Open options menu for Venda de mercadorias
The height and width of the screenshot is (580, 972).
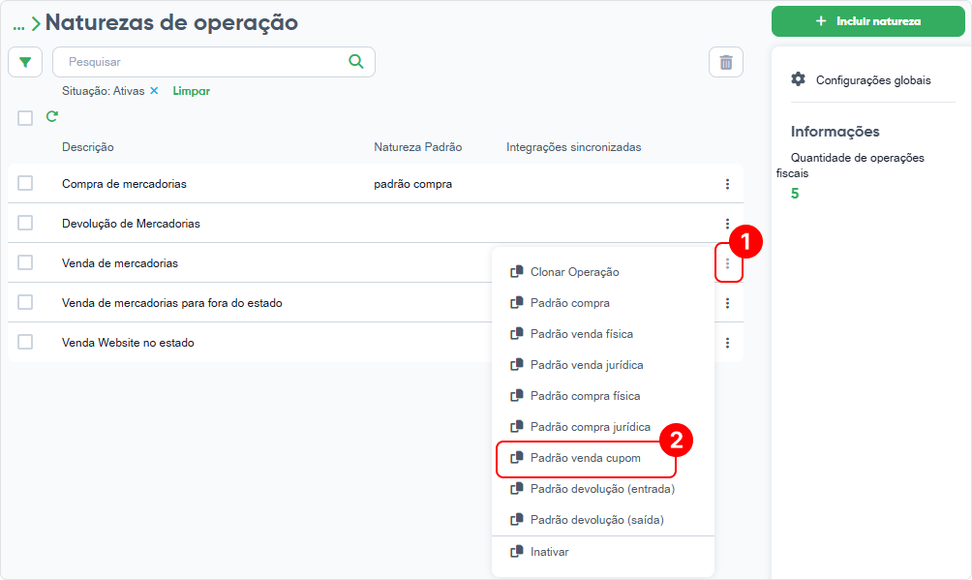pyautogui.click(x=727, y=263)
